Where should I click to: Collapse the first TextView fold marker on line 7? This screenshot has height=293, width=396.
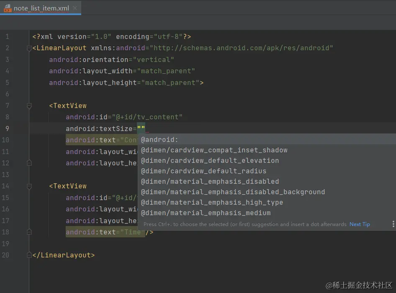29,105
